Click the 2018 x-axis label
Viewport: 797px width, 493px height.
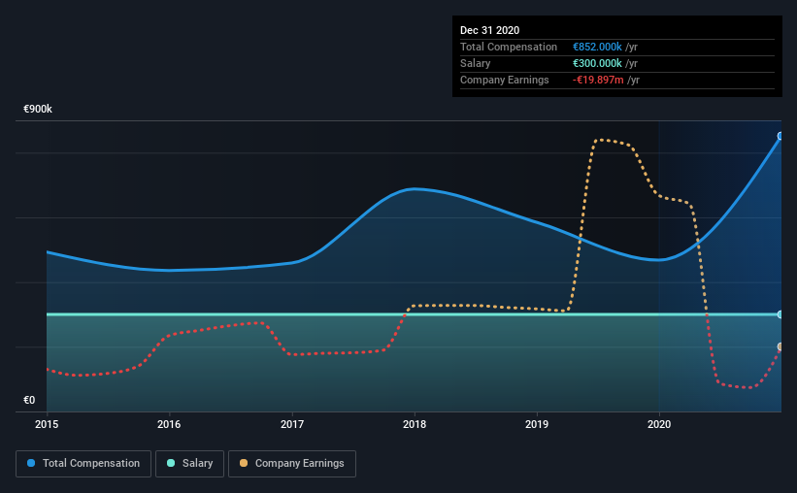[x=415, y=424]
